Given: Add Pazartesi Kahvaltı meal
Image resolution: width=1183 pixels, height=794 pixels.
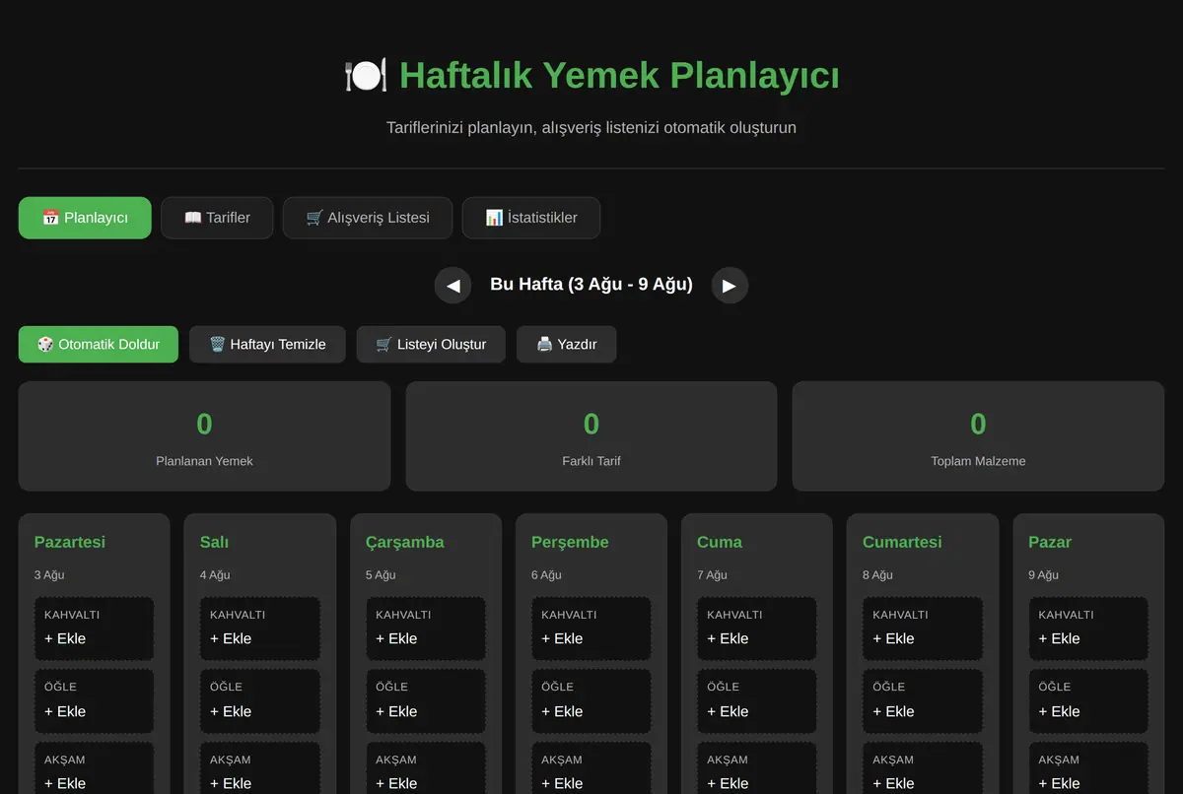Looking at the screenshot, I should [x=94, y=629].
